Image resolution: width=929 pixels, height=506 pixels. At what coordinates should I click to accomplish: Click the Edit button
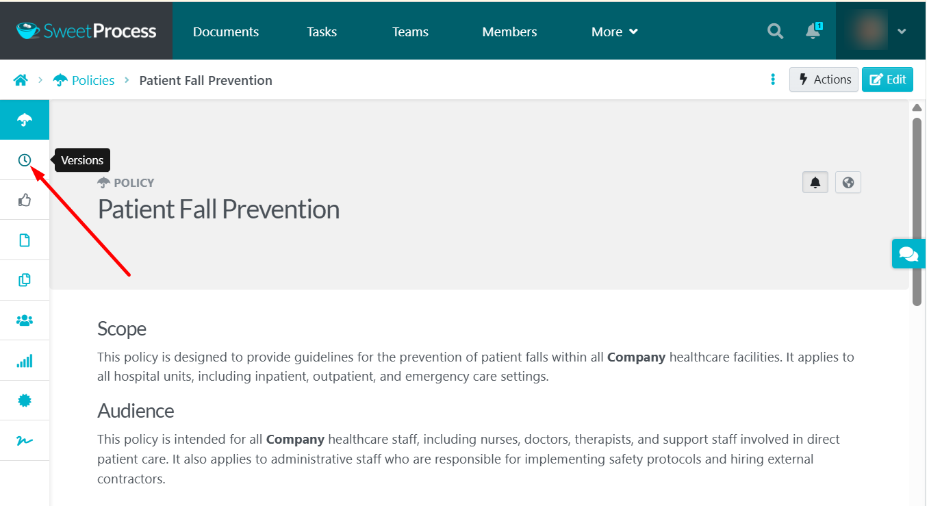point(887,79)
